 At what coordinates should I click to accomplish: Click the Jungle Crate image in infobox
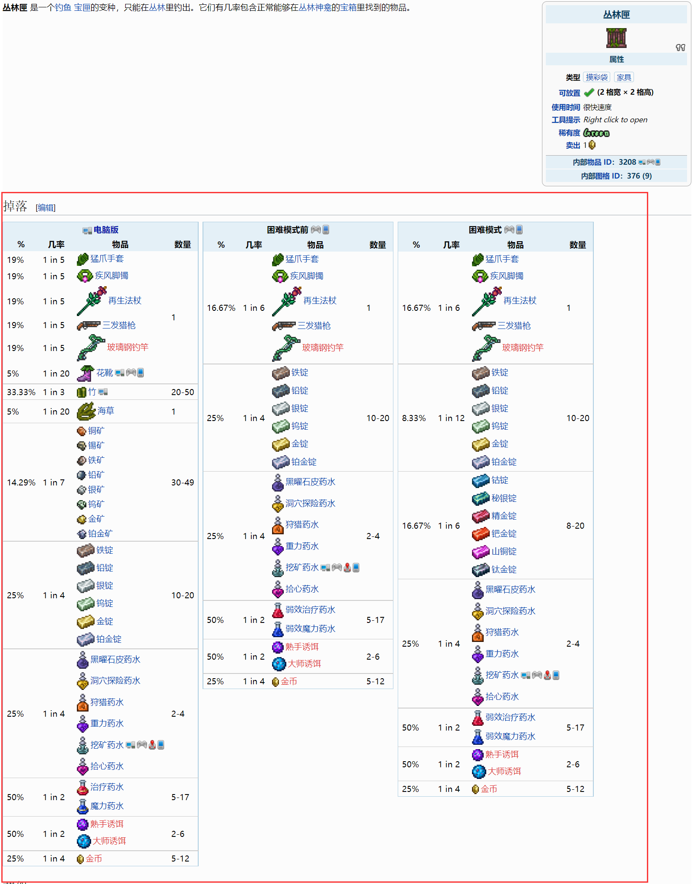[616, 38]
